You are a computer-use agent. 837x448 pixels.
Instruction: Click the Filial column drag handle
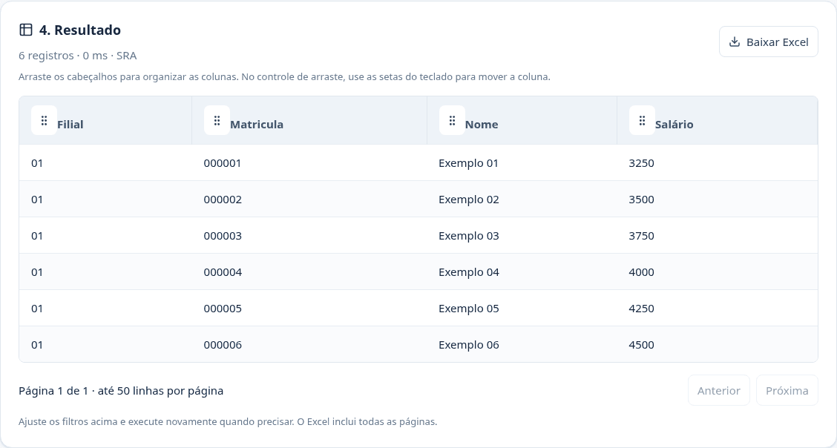point(44,121)
